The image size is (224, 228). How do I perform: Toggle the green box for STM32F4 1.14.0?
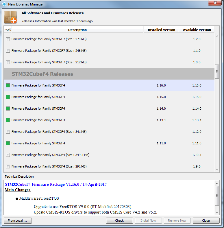[x=8, y=109]
